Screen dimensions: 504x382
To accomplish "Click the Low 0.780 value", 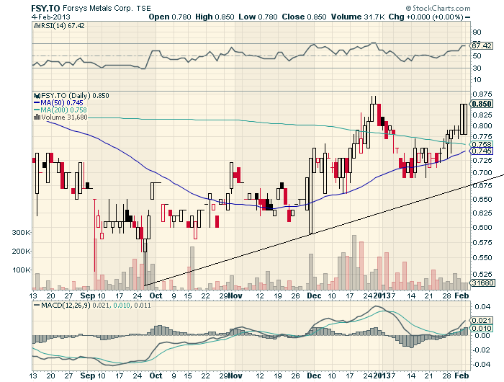I will [x=258, y=17].
